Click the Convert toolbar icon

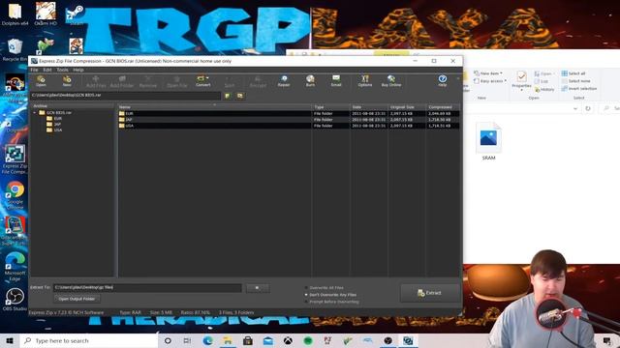pyautogui.click(x=202, y=81)
